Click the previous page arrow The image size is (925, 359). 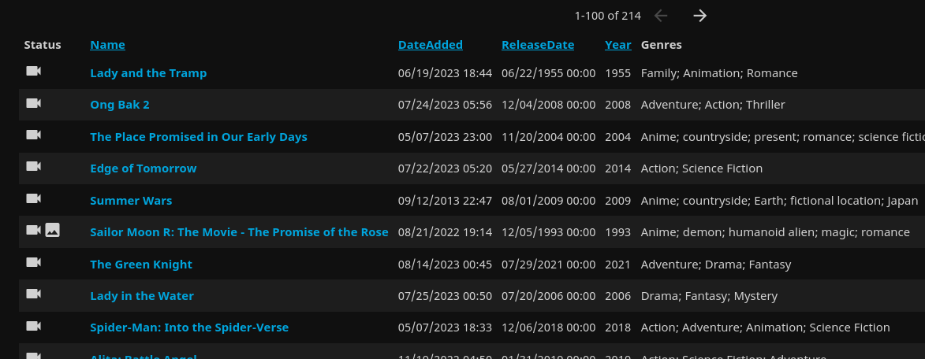click(x=661, y=16)
